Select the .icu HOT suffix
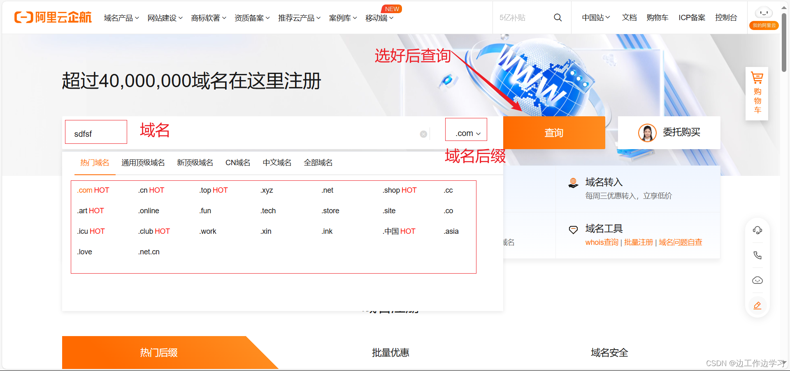The width and height of the screenshot is (790, 371). tap(91, 231)
